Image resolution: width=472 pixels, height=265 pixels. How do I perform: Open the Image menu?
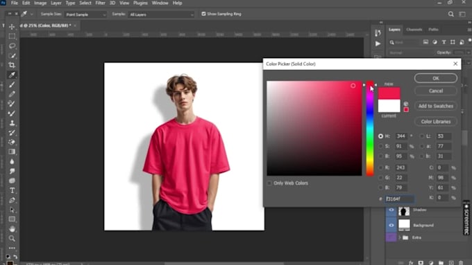[x=40, y=3]
